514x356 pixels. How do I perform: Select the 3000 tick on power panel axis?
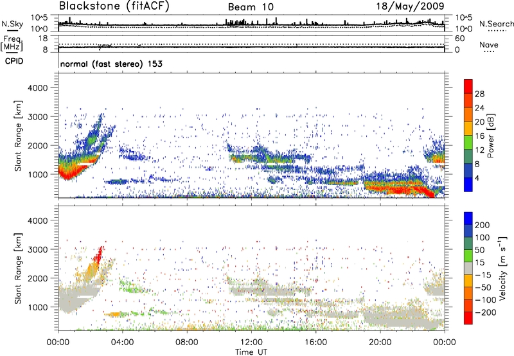click(x=37, y=117)
